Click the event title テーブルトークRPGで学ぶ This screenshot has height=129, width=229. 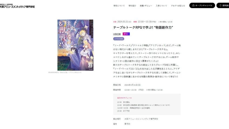tap(143, 28)
